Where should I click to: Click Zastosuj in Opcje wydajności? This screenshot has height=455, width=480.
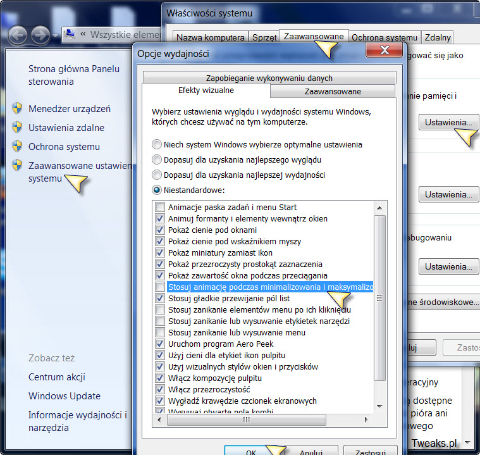pyautogui.click(x=371, y=450)
